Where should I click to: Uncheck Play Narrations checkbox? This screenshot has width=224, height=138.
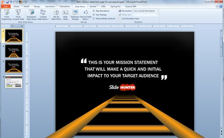[x=94, y=11]
